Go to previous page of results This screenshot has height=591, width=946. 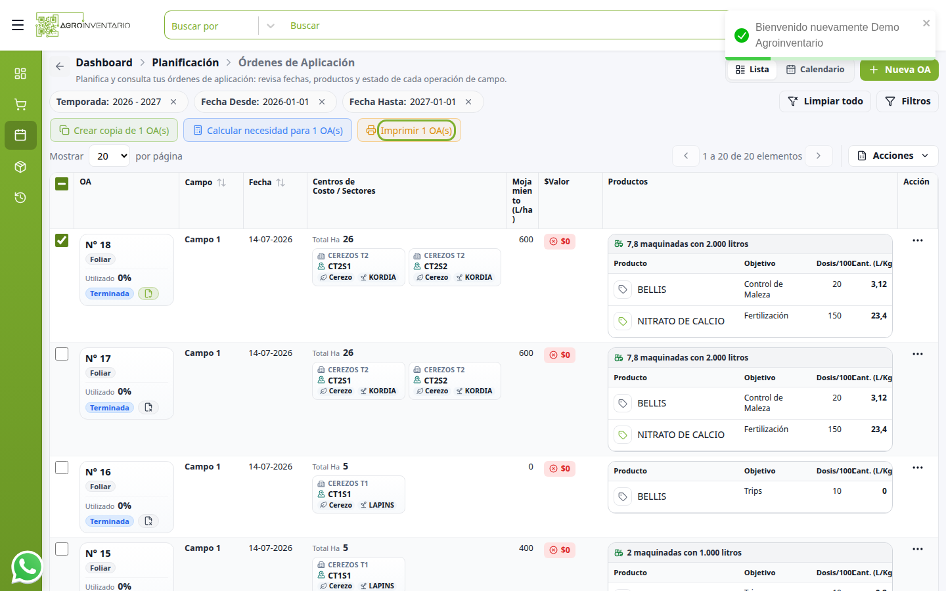coord(686,156)
